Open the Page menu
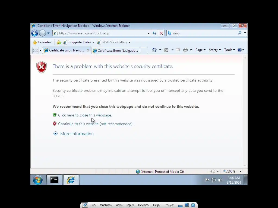This screenshot has height=208, width=278. pyautogui.click(x=200, y=50)
